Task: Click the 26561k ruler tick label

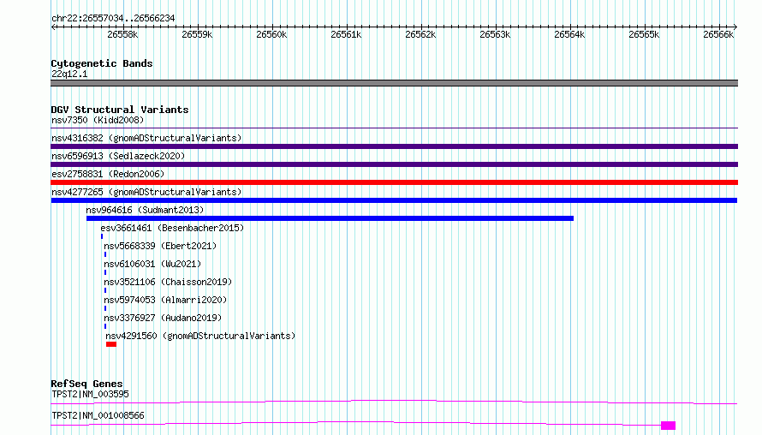Action: tap(346, 34)
